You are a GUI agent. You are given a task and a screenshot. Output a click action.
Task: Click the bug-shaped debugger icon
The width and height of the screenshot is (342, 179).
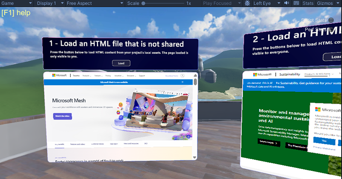pyautogui.click(x=247, y=3)
